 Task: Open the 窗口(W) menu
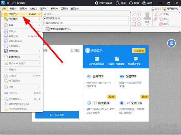pyautogui.click(x=75, y=9)
